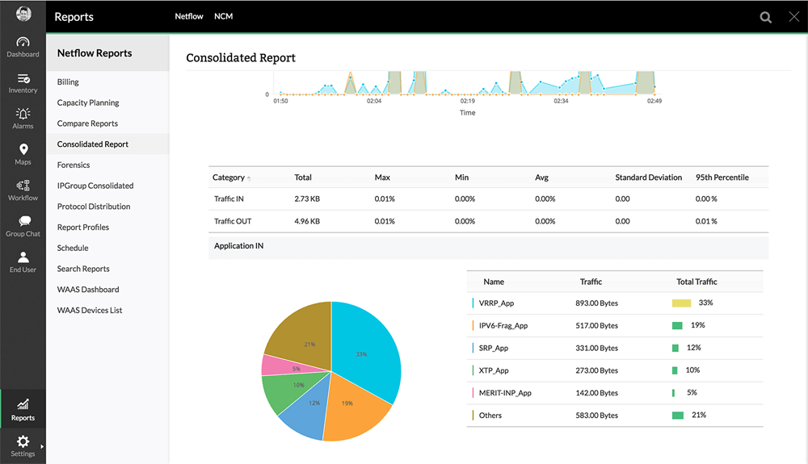This screenshot has height=464, width=808.
Task: Sort table by Category column arrow
Action: click(249, 178)
